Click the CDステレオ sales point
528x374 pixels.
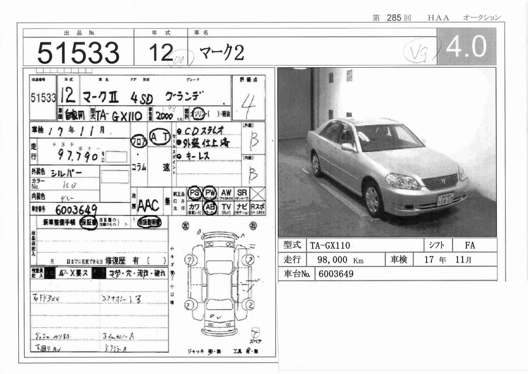click(203, 130)
